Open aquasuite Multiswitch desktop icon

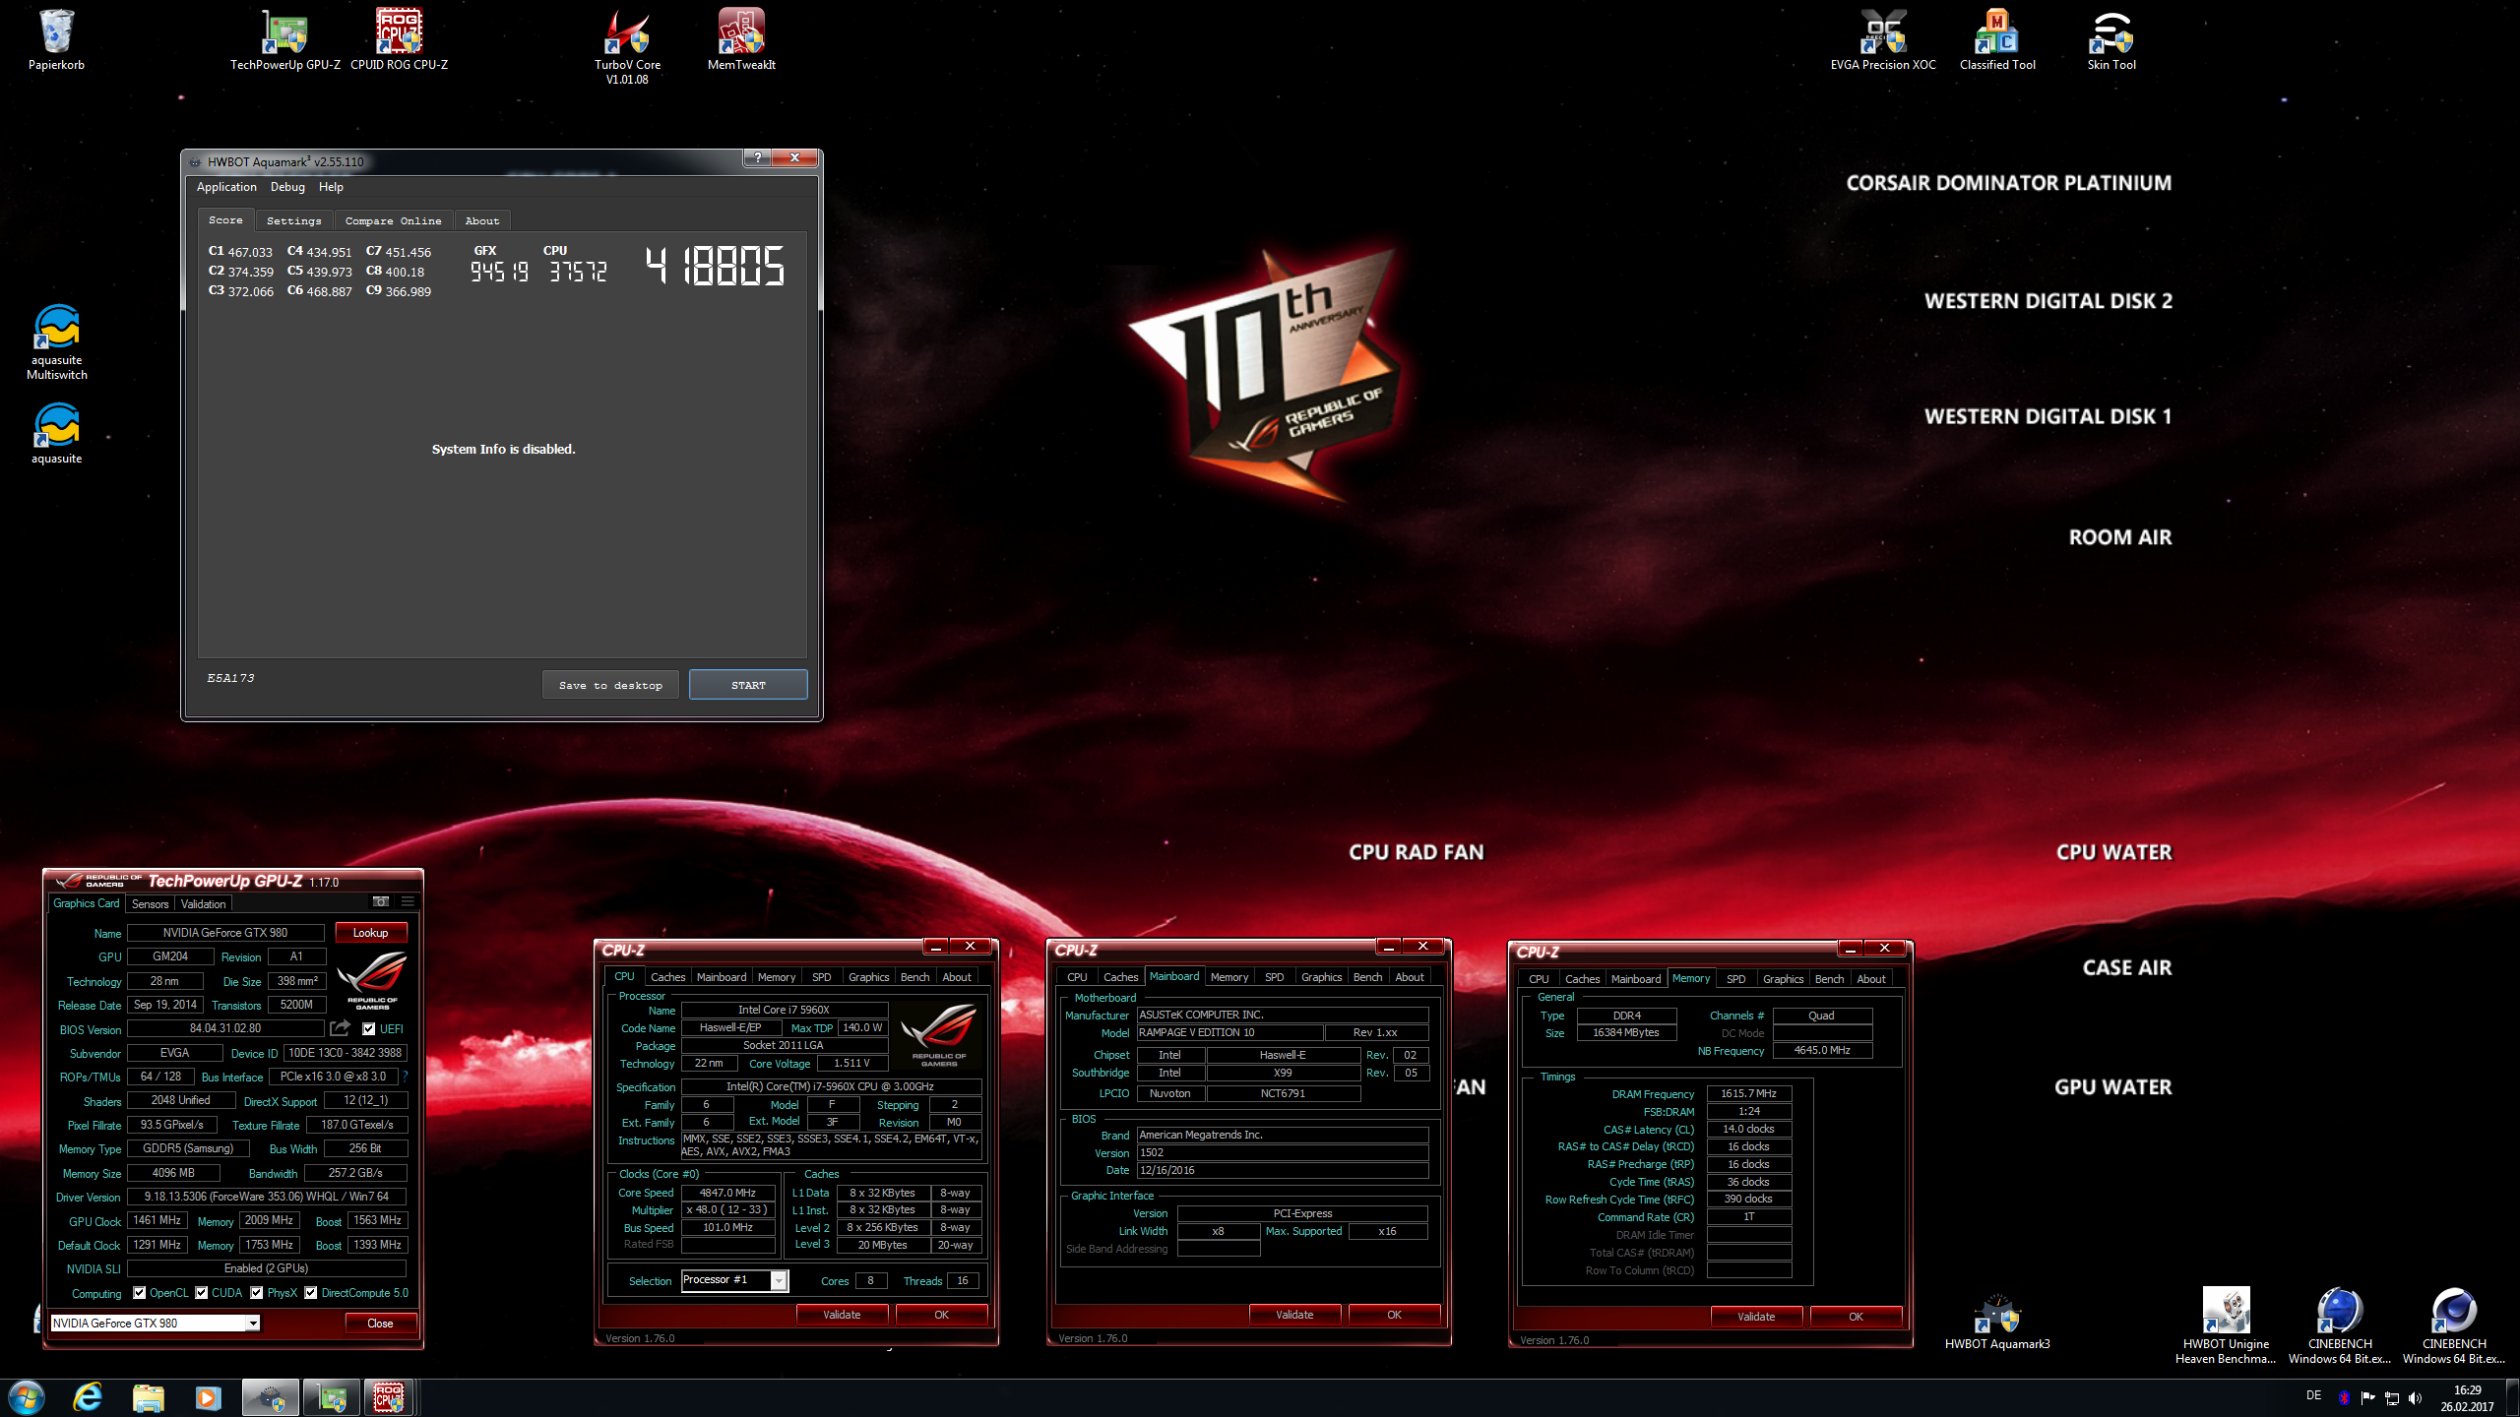[x=57, y=341]
